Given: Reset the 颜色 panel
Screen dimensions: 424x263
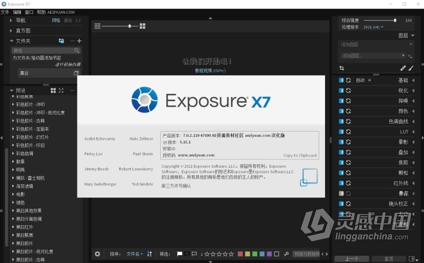Looking at the screenshot, I should [x=348, y=111].
